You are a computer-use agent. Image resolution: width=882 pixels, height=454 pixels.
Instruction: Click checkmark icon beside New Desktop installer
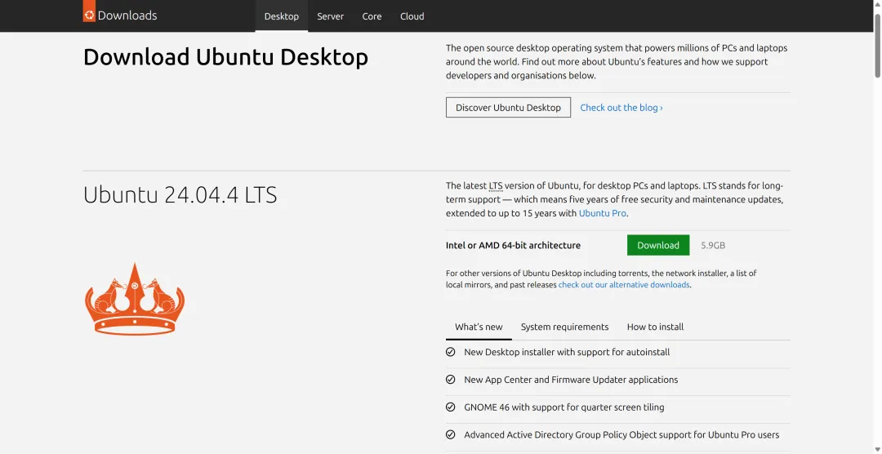[450, 352]
